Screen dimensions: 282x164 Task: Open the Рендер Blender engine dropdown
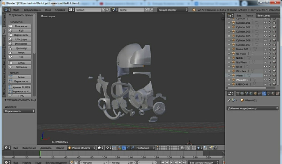coord(172,9)
